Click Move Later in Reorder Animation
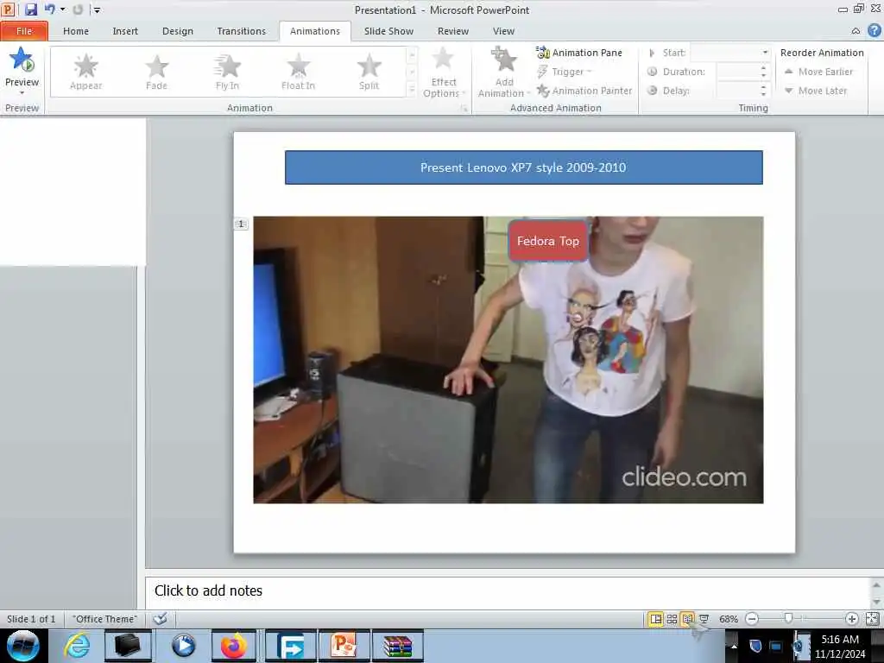This screenshot has width=884, height=663. coord(815,90)
